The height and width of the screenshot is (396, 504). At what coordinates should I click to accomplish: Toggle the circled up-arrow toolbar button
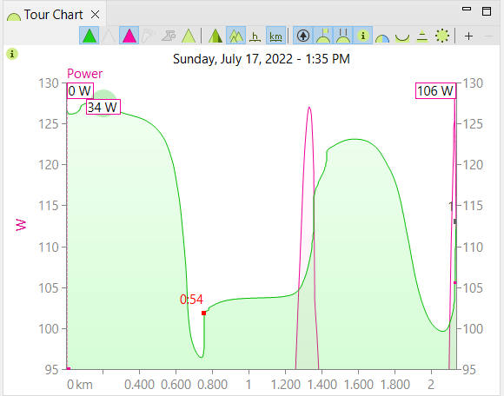[x=303, y=36]
